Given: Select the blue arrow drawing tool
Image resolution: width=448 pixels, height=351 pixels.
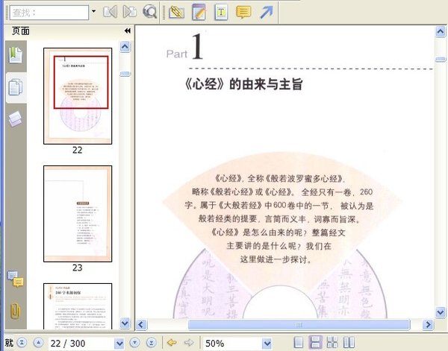Looking at the screenshot, I should click(x=266, y=12).
